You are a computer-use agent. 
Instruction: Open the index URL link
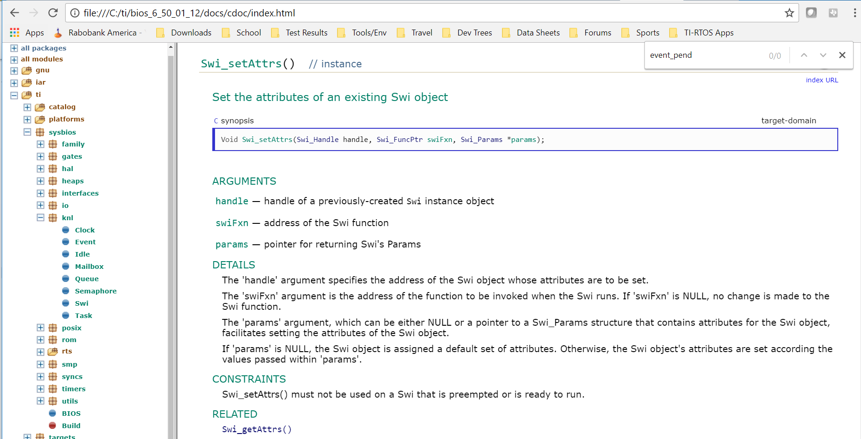pos(822,80)
